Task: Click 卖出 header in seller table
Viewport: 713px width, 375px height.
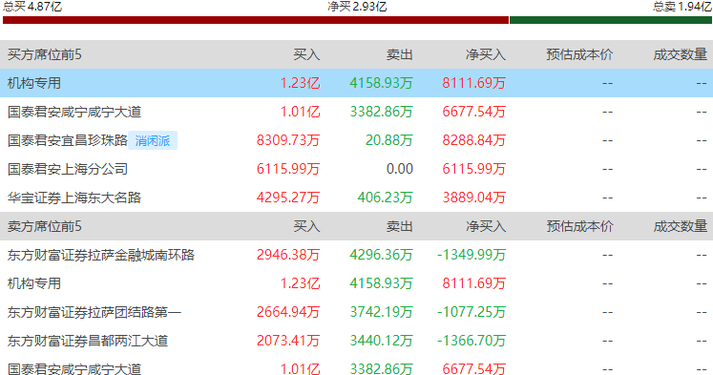Action: [399, 226]
